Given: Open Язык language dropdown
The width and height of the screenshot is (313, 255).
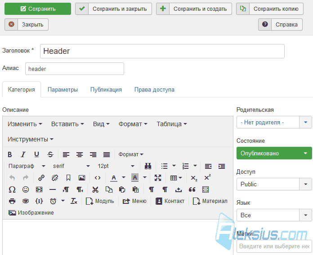Looking at the screenshot, I should [274, 215].
